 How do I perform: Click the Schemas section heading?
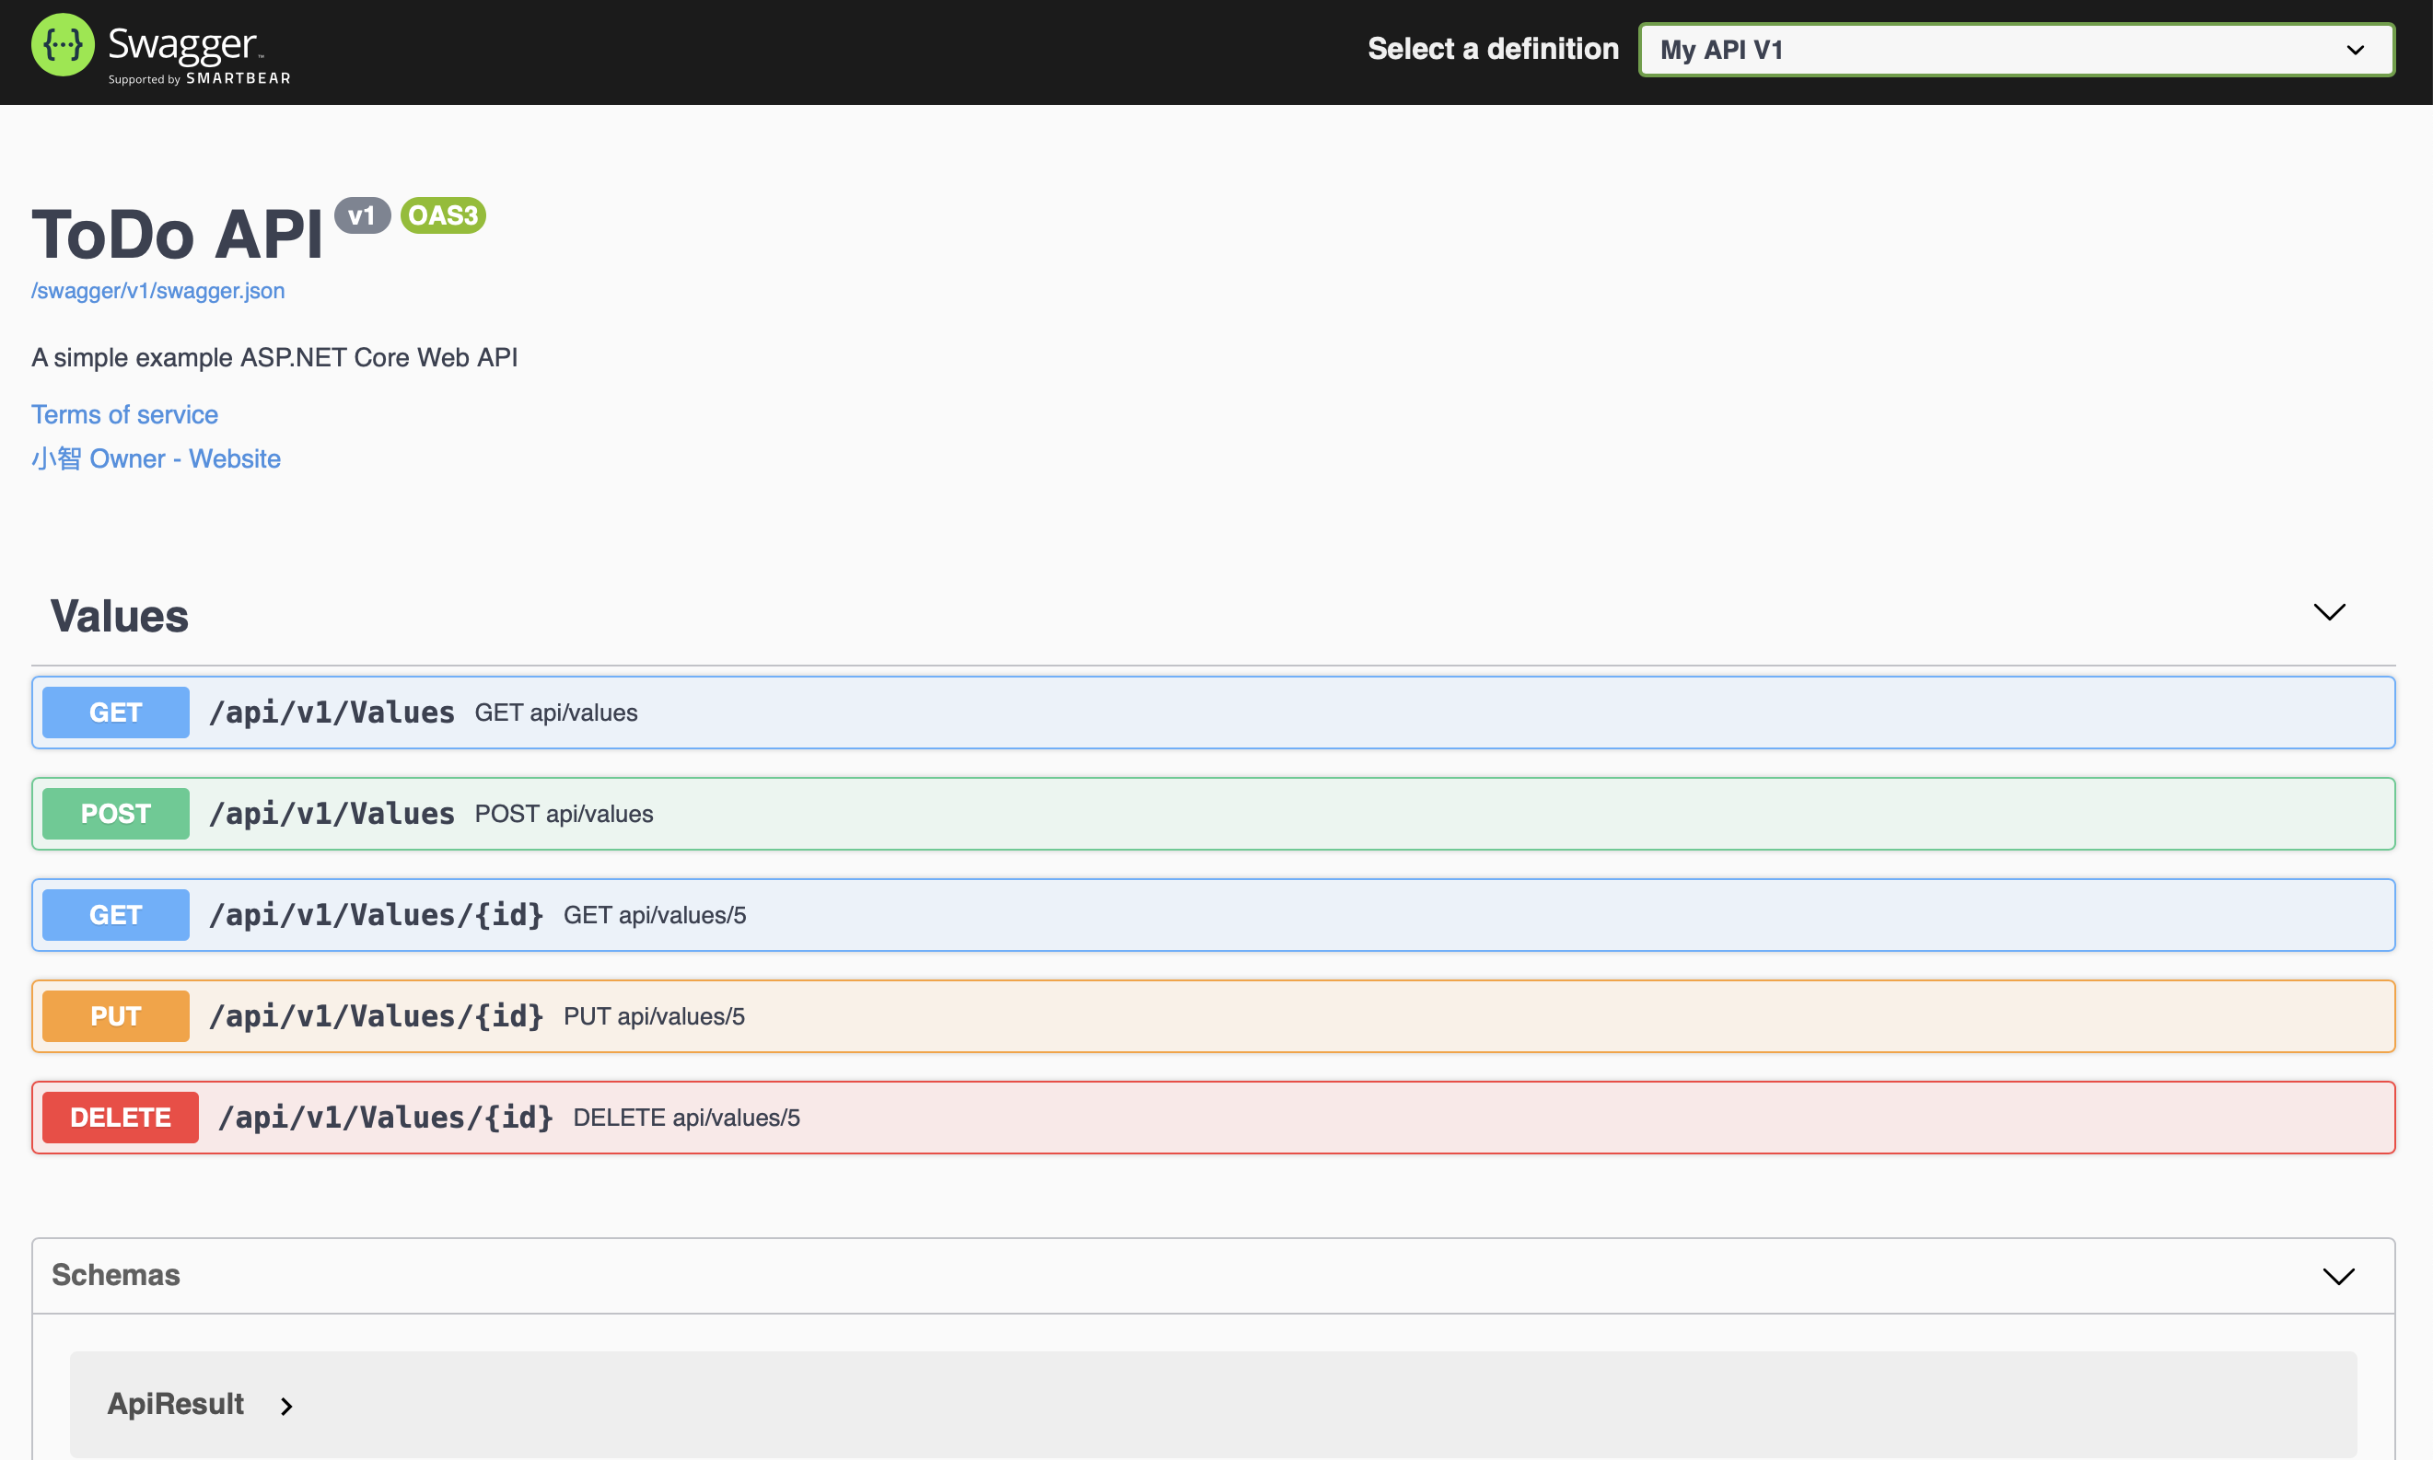116,1275
